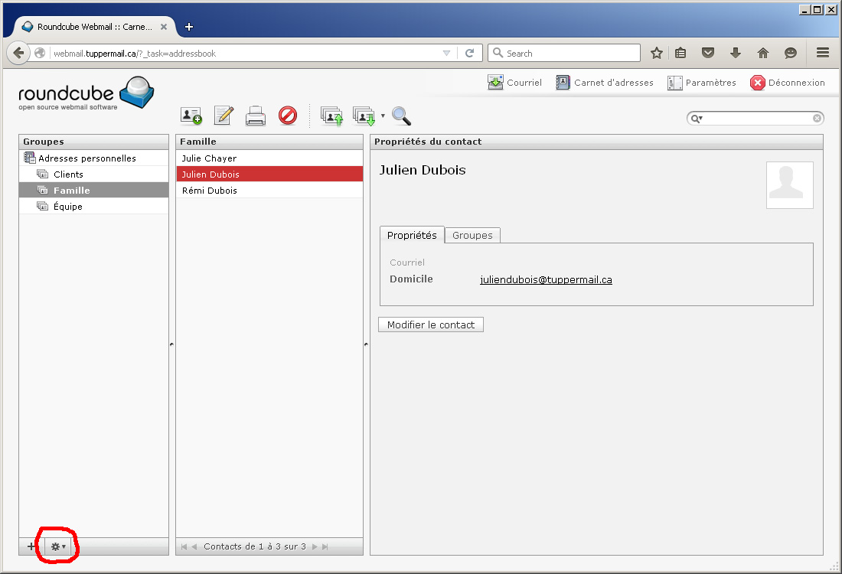Click the red delete contact icon
The height and width of the screenshot is (574, 842).
click(x=288, y=116)
